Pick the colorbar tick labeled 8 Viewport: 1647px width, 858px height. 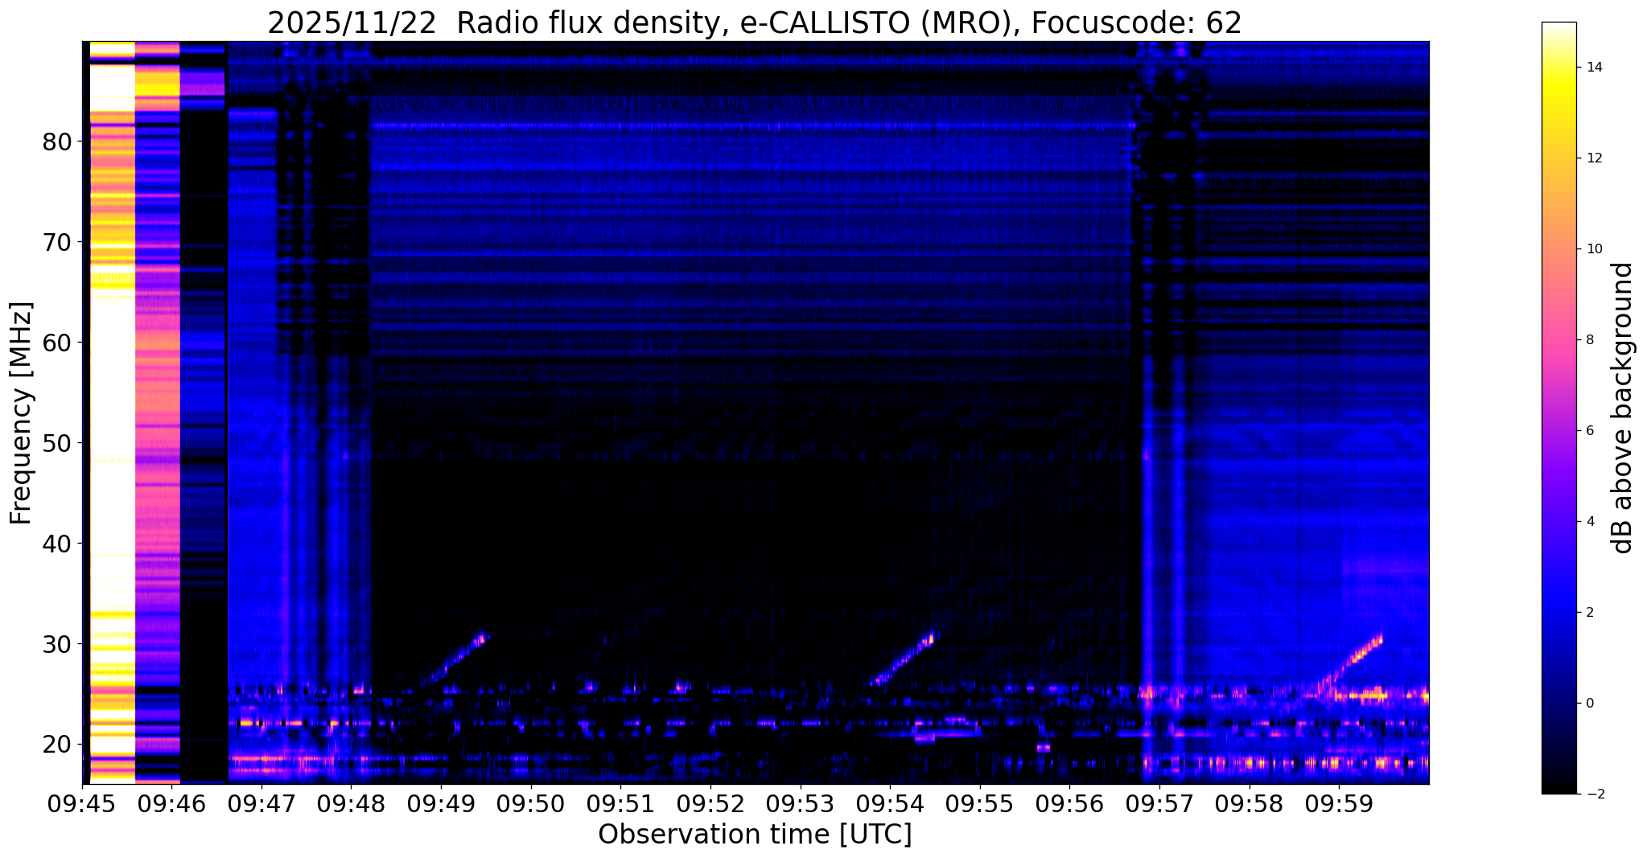click(x=1588, y=339)
